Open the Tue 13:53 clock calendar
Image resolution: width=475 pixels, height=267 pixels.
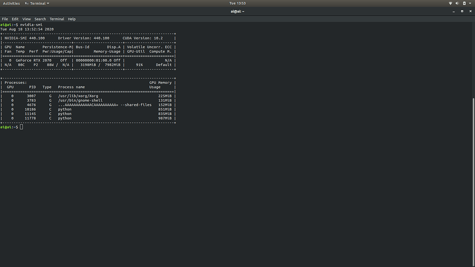(x=237, y=3)
